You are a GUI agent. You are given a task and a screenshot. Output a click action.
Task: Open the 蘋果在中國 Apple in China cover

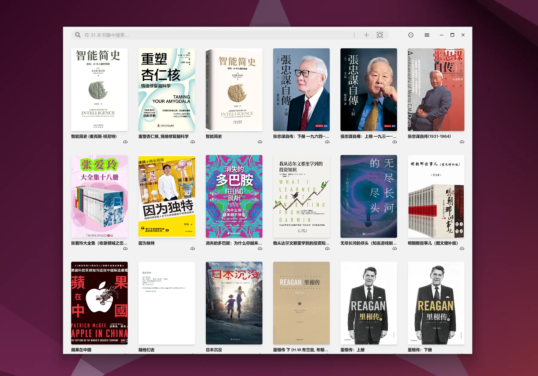coord(99,303)
